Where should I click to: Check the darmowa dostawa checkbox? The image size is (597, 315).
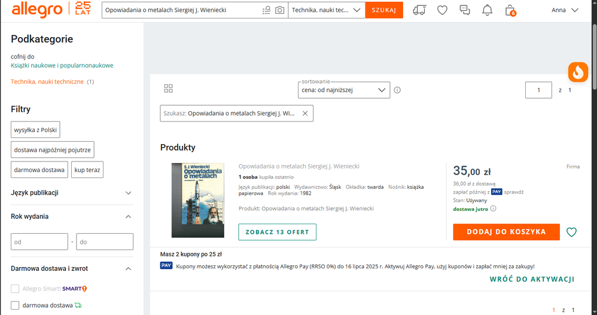[15, 305]
